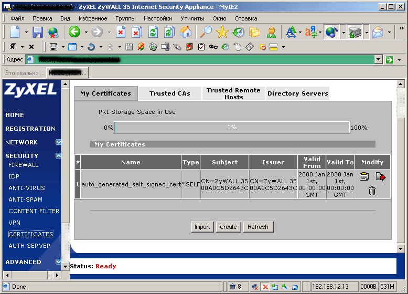Click the grey Forward arrow
The image size is (408, 294).
click(x=97, y=32)
